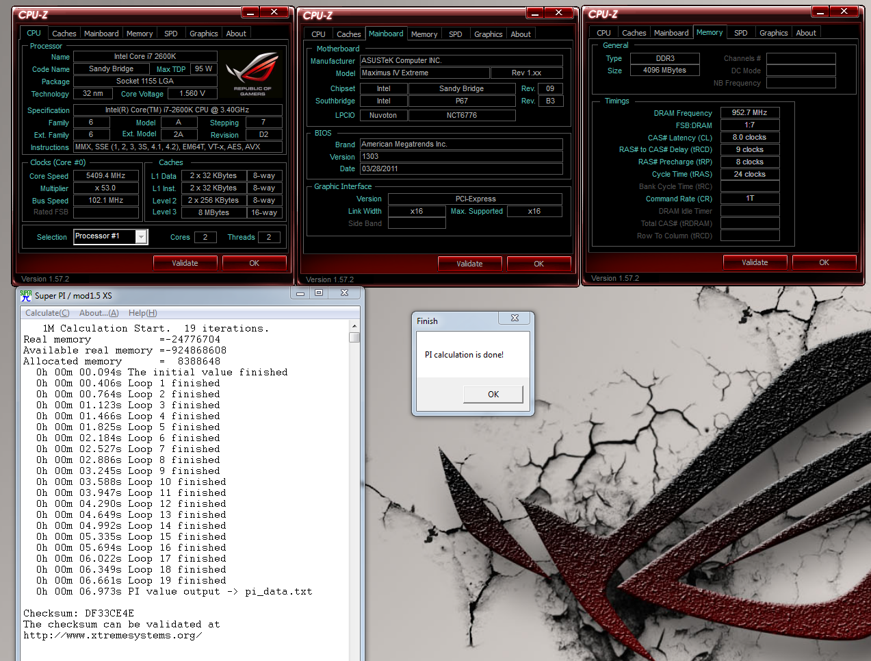Select SPD tab in Mainboard CPU-Z window
Image resolution: width=871 pixels, height=661 pixels.
pyautogui.click(x=456, y=34)
